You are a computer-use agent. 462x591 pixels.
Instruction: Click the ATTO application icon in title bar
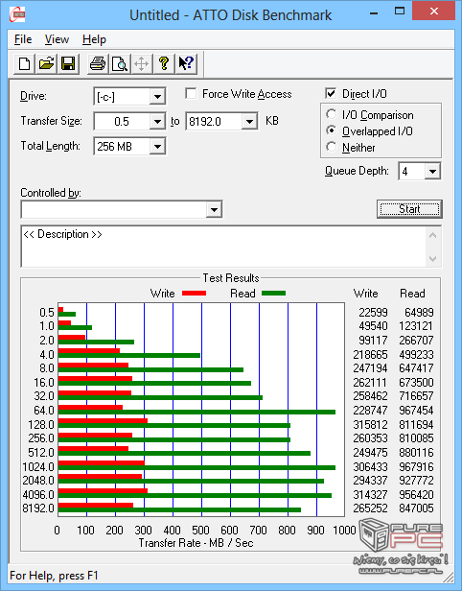tap(17, 14)
